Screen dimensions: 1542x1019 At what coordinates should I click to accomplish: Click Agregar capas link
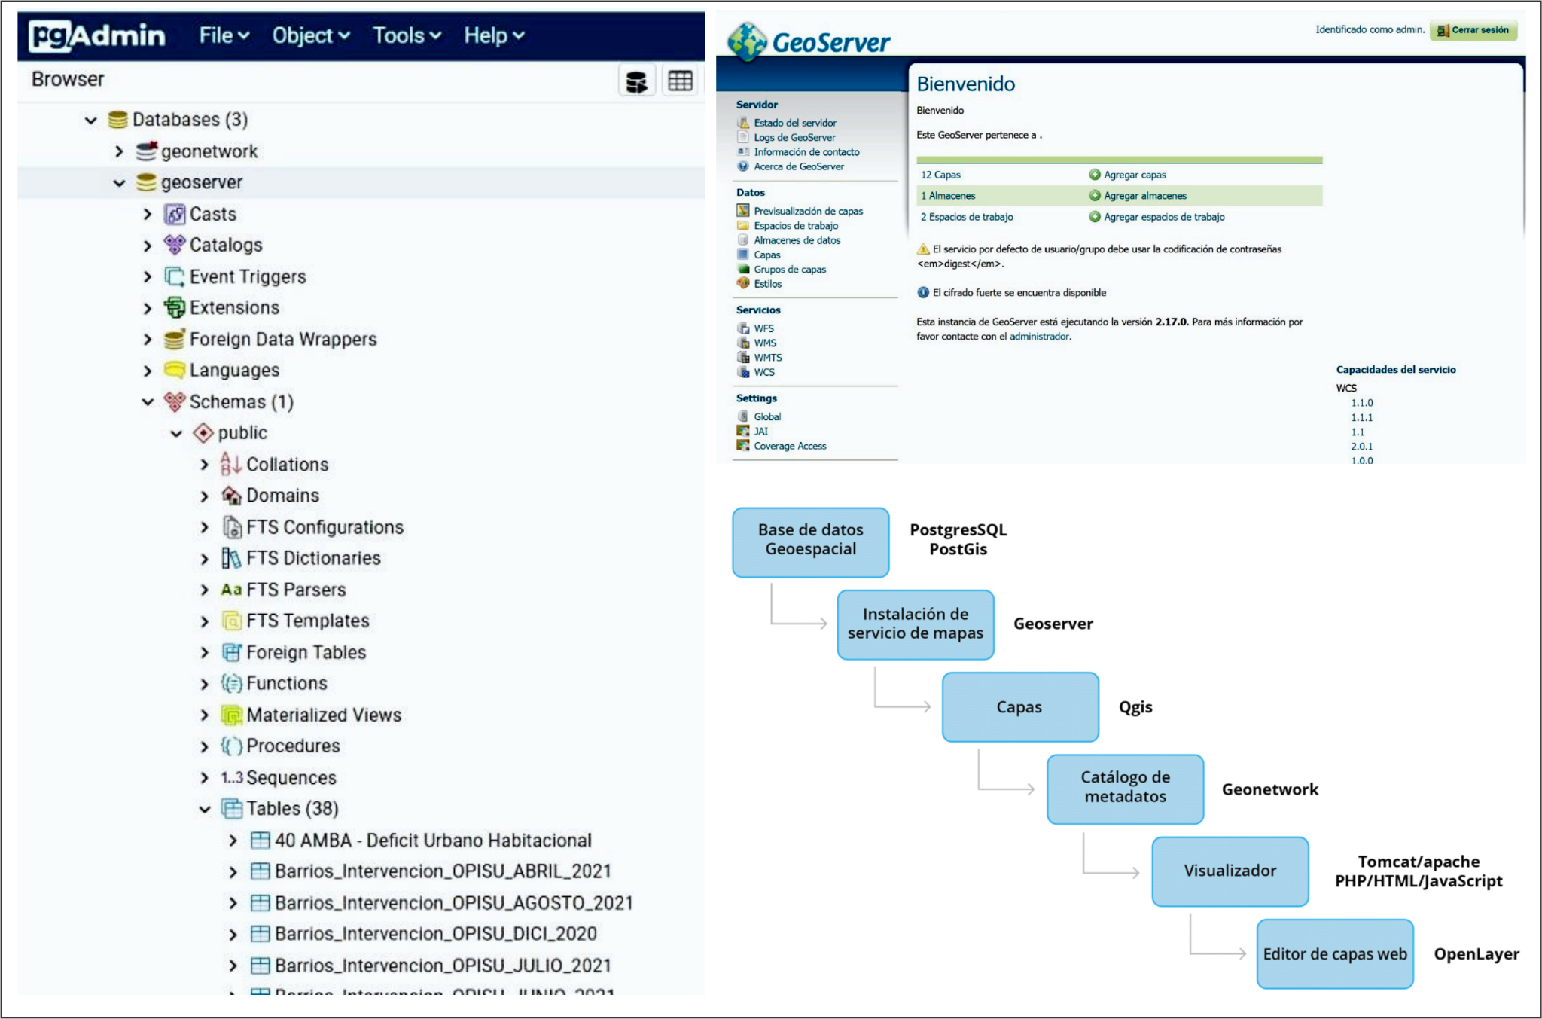click(1135, 175)
